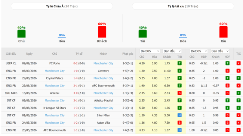Click the Ngày column header
The height and width of the screenshot is (136, 243).
click(x=29, y=54)
